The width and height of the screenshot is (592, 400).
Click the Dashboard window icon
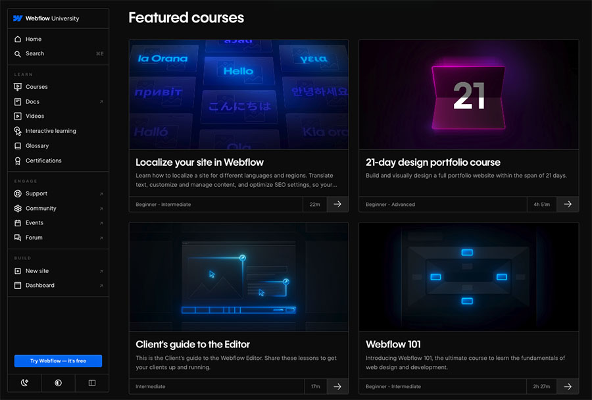click(x=18, y=286)
